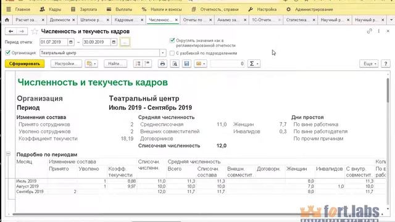Open Зарплата section menu

click(84, 9)
